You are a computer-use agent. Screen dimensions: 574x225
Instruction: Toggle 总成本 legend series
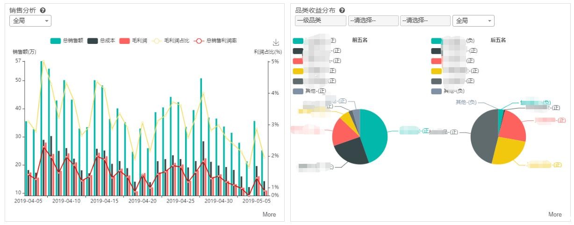tap(101, 41)
